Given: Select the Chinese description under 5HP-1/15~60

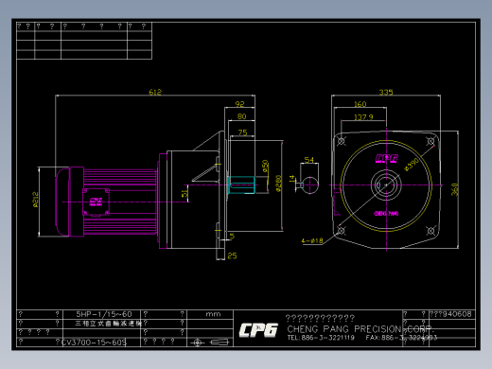Looking at the screenshot, I should 109,324.
